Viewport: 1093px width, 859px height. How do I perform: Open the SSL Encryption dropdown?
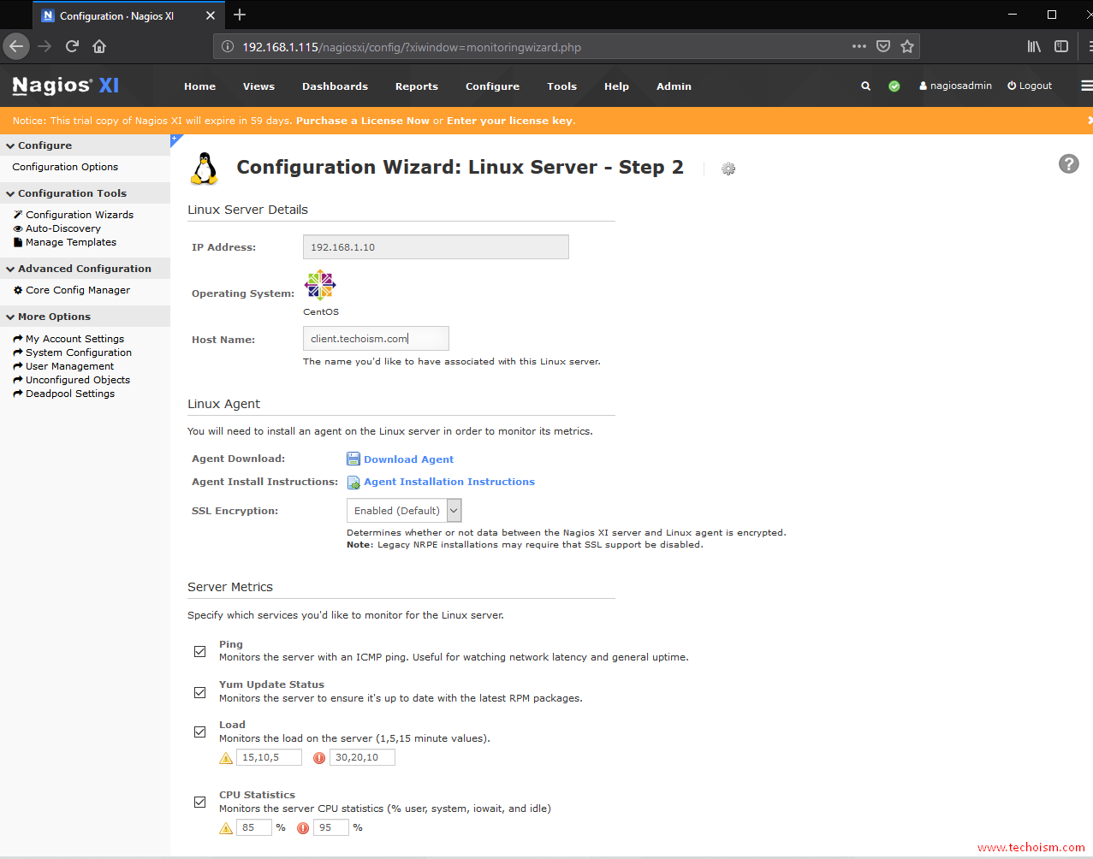click(x=404, y=511)
